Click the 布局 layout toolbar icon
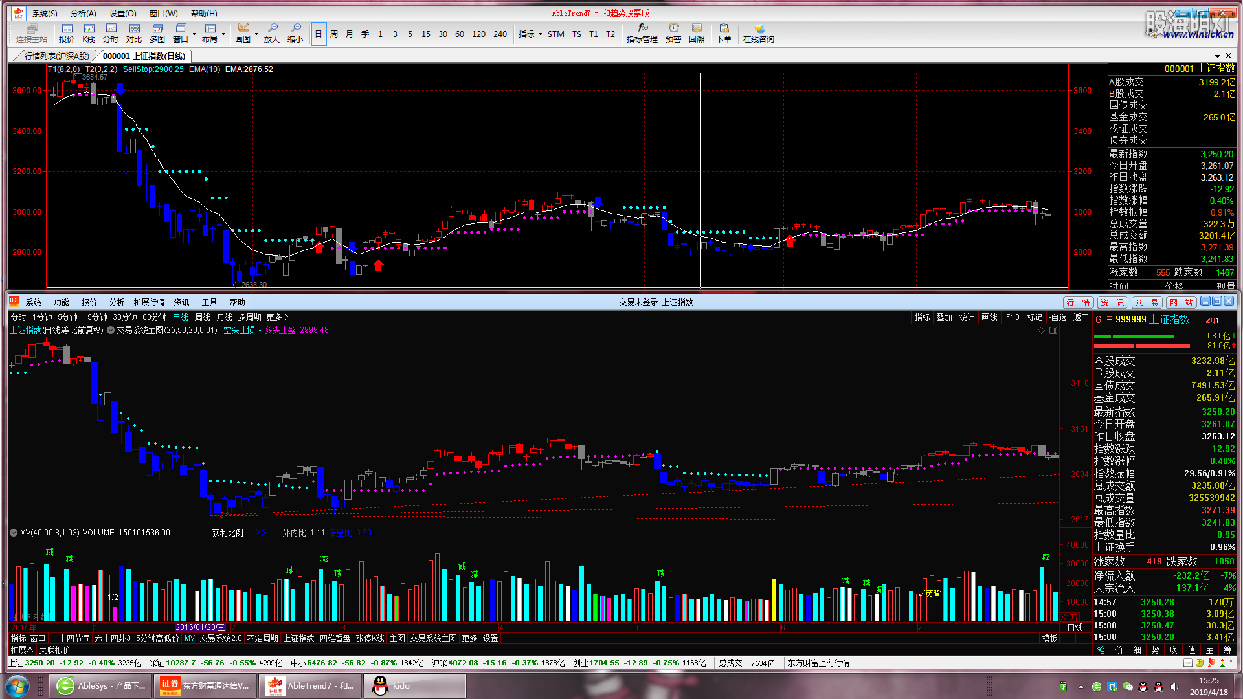The width and height of the screenshot is (1243, 699). (x=210, y=33)
